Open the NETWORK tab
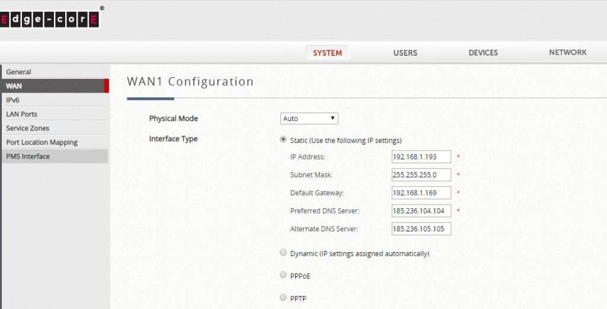The image size is (607, 309). coord(567,52)
